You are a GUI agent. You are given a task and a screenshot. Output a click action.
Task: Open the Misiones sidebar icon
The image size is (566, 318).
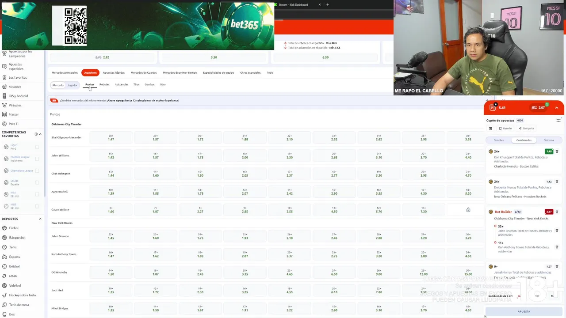(x=4, y=87)
